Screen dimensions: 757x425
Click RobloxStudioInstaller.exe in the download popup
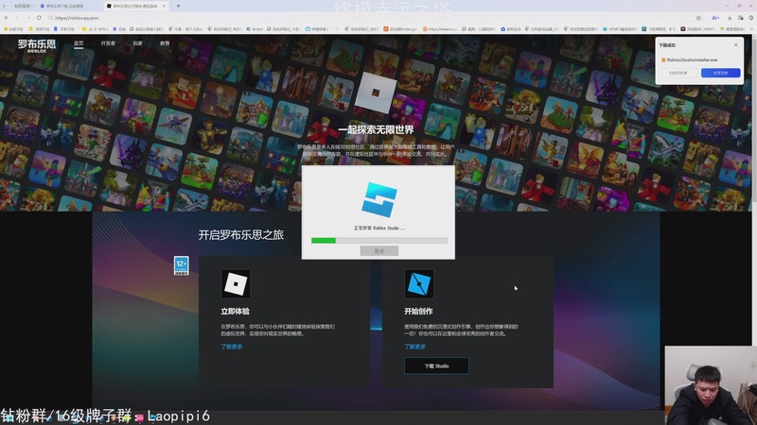point(692,59)
